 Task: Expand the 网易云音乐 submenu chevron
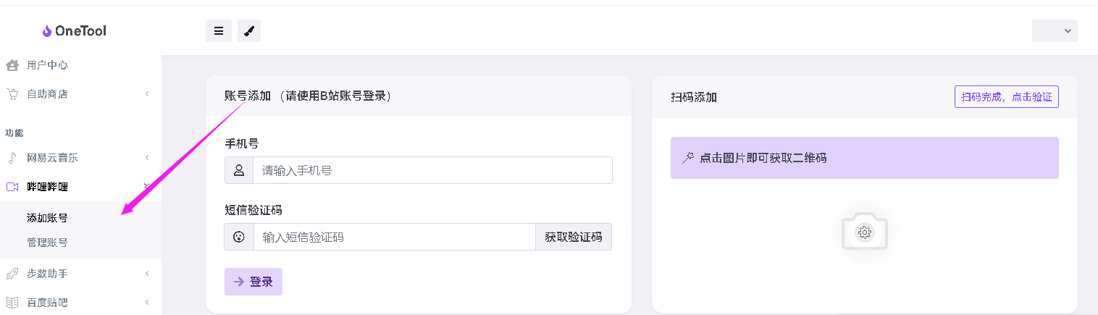point(147,158)
